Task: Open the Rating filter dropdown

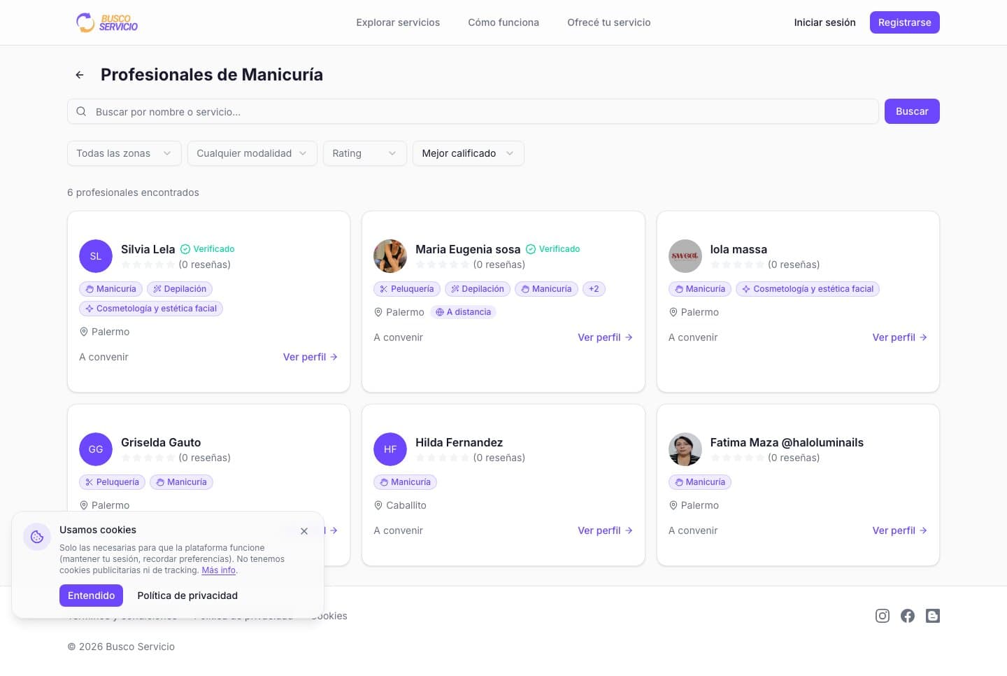Action: coord(365,153)
